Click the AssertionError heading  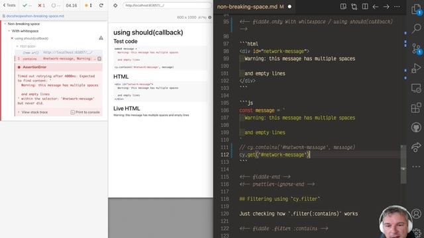[x=34, y=67]
